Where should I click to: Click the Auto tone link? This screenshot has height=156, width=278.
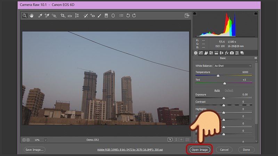[x=217, y=90]
